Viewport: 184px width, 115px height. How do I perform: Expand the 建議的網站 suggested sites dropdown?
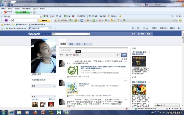pyautogui.click(x=27, y=24)
